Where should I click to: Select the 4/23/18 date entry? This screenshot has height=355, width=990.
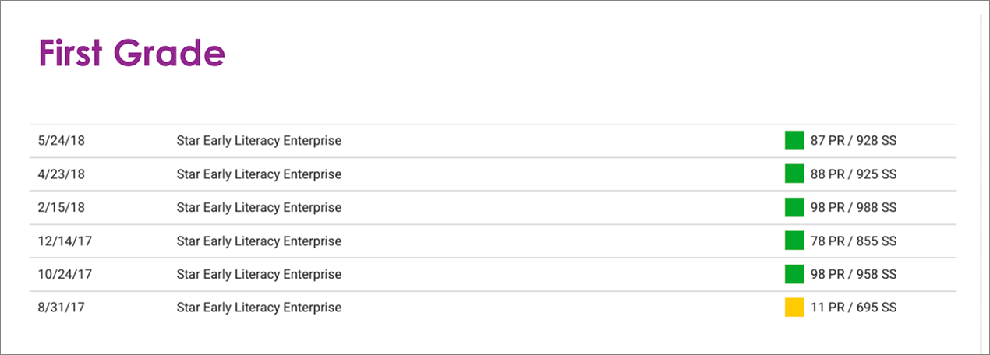tap(61, 174)
